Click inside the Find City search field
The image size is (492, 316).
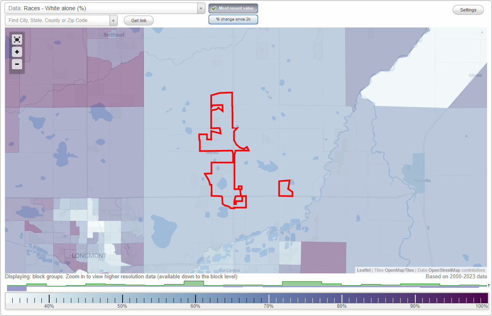coord(57,20)
